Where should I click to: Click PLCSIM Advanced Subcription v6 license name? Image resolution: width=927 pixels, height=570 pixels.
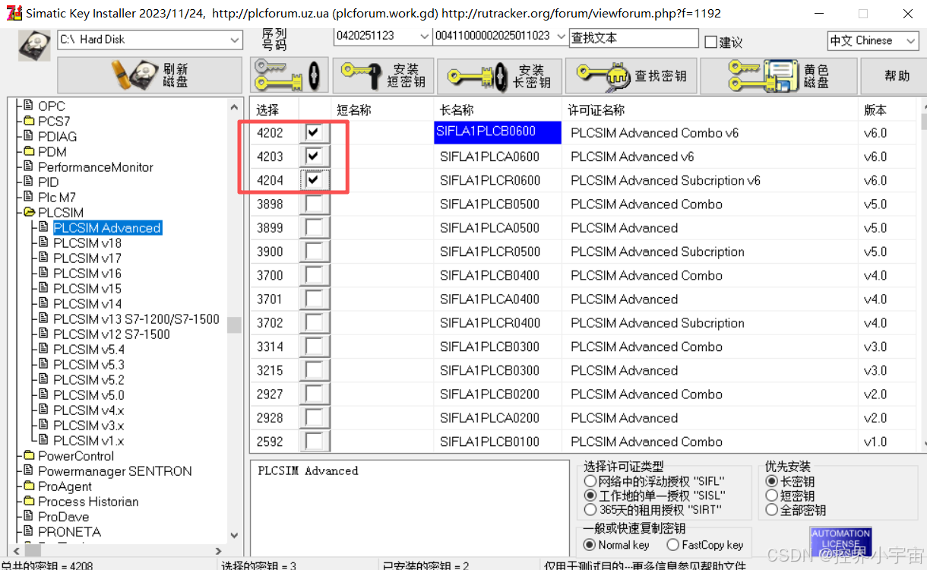666,180
